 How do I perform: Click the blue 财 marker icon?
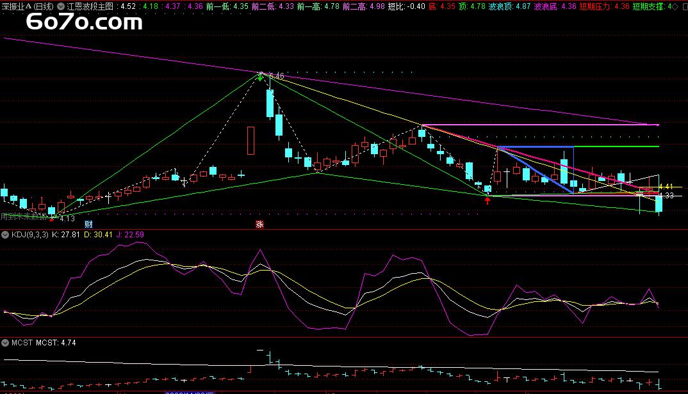pos(88,225)
